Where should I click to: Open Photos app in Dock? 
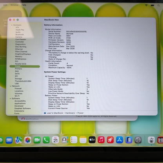(x=28, y=140)
